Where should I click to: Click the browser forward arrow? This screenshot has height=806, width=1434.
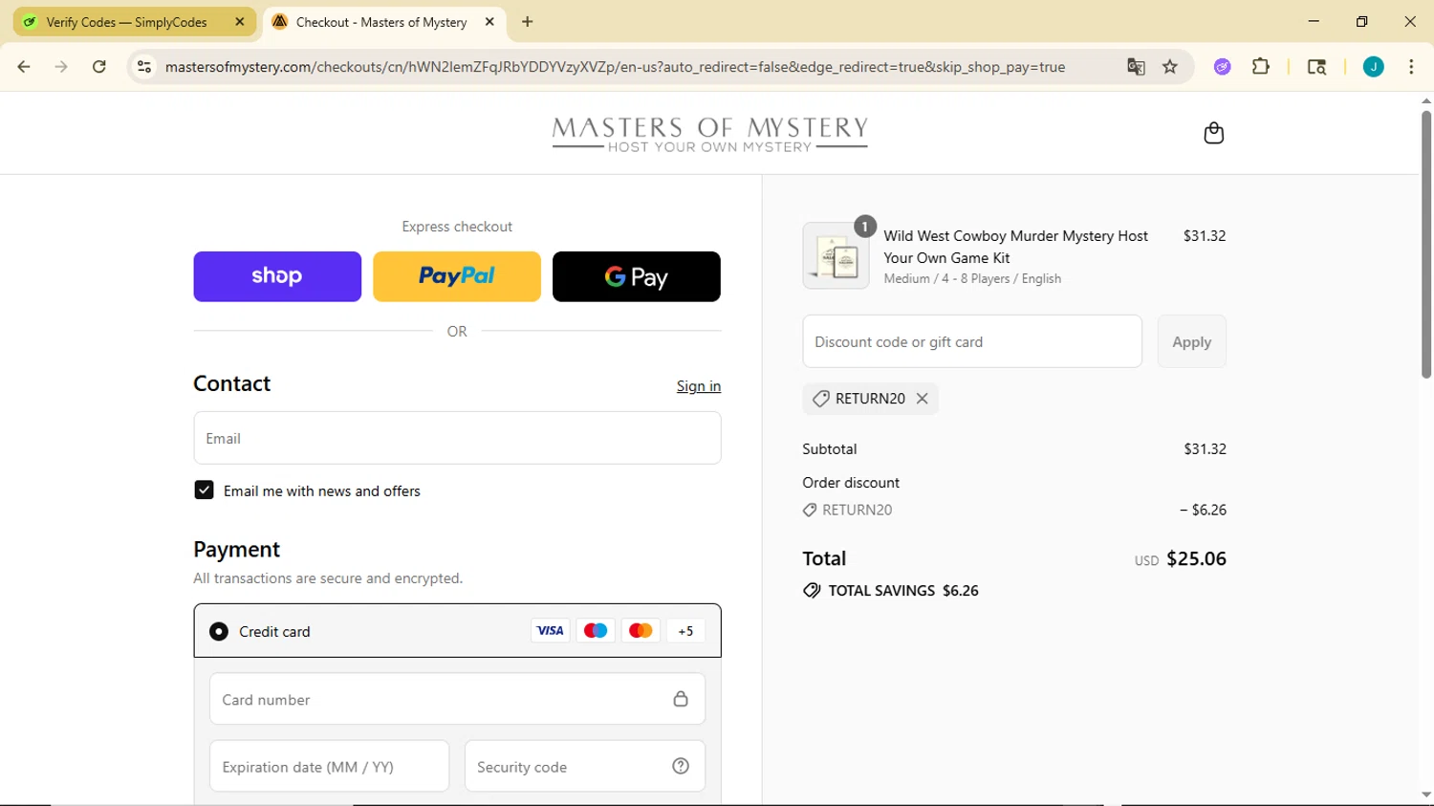pyautogui.click(x=61, y=67)
